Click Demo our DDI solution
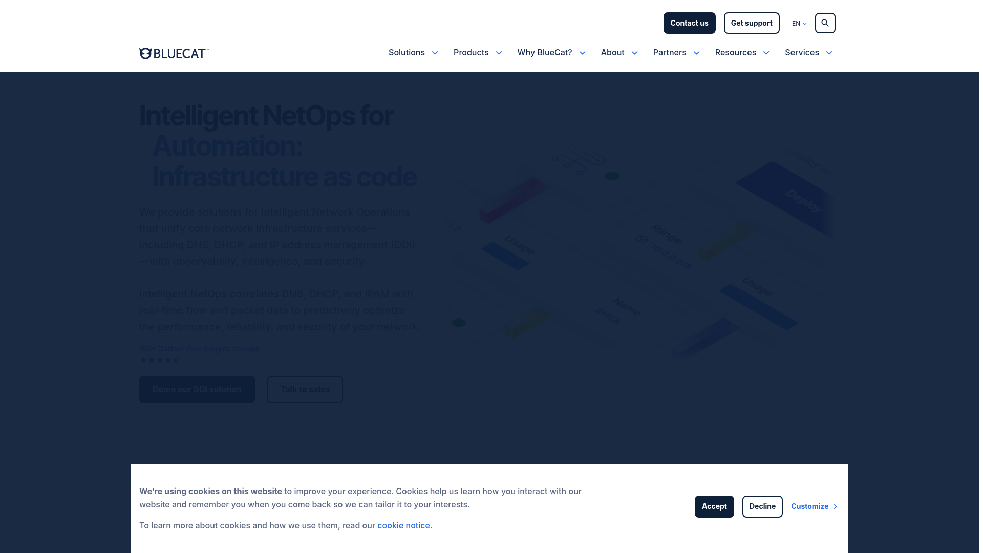983x553 pixels. pos(197,389)
